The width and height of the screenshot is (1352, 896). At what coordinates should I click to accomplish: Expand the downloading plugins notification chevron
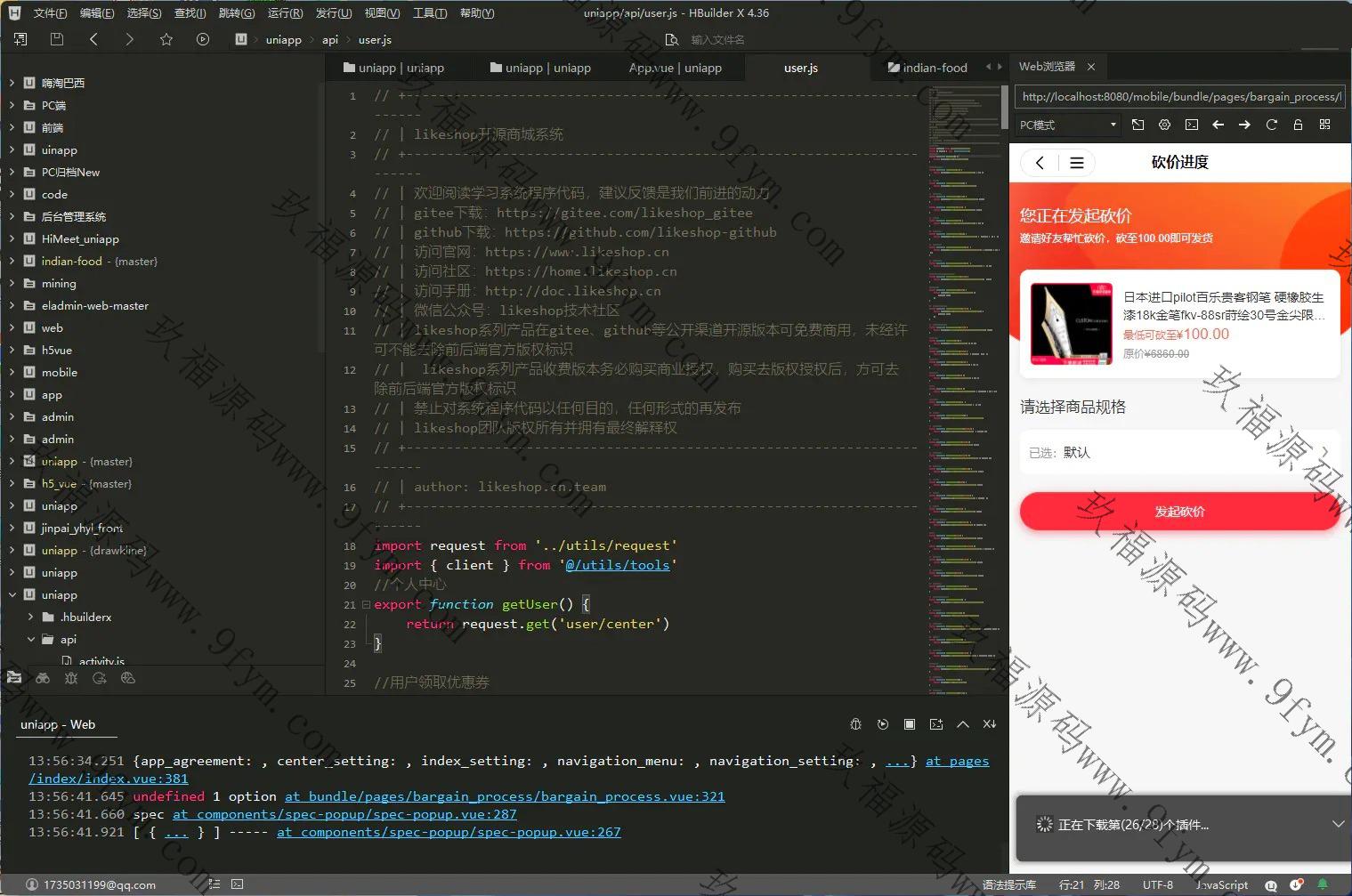(x=1337, y=824)
